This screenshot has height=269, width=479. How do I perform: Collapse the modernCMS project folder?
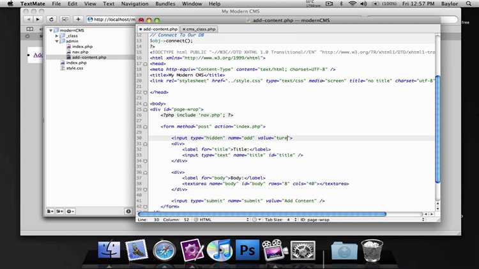pos(50,30)
